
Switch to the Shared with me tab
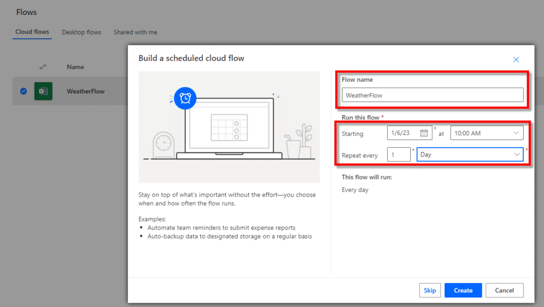point(135,32)
